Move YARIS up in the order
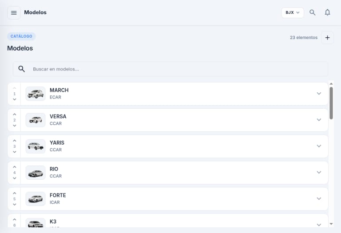The height and width of the screenshot is (233, 341). tap(15, 141)
